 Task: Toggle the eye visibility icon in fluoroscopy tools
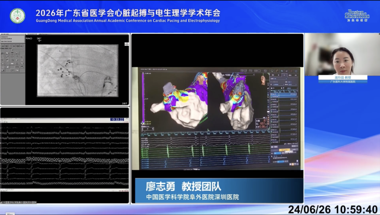pyautogui.click(x=3, y=64)
